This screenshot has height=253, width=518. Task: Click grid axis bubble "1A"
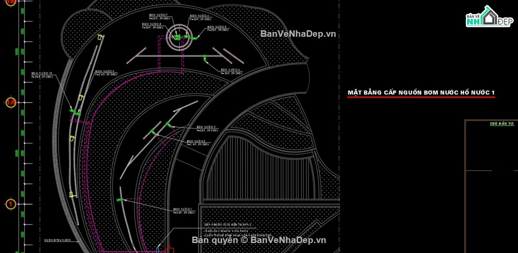[10, 102]
